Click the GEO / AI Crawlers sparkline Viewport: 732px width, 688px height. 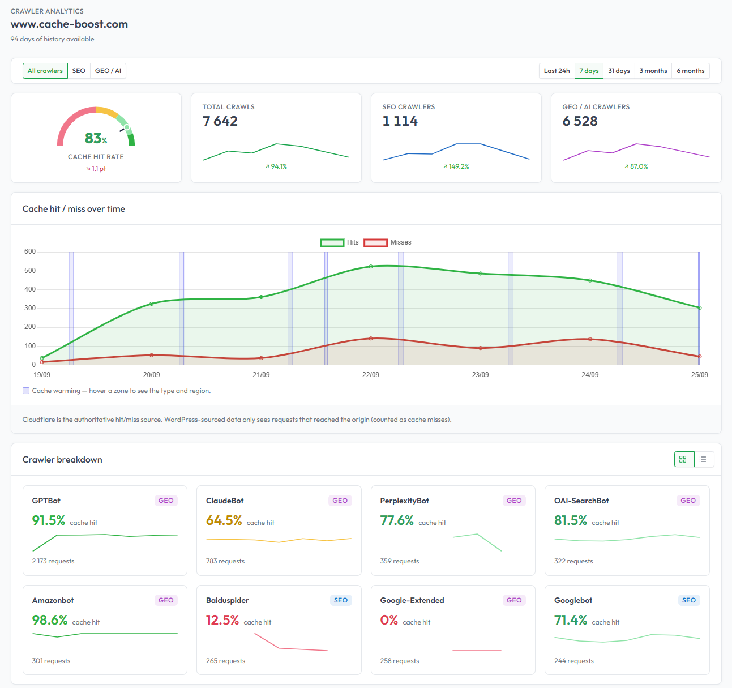pyautogui.click(x=636, y=152)
